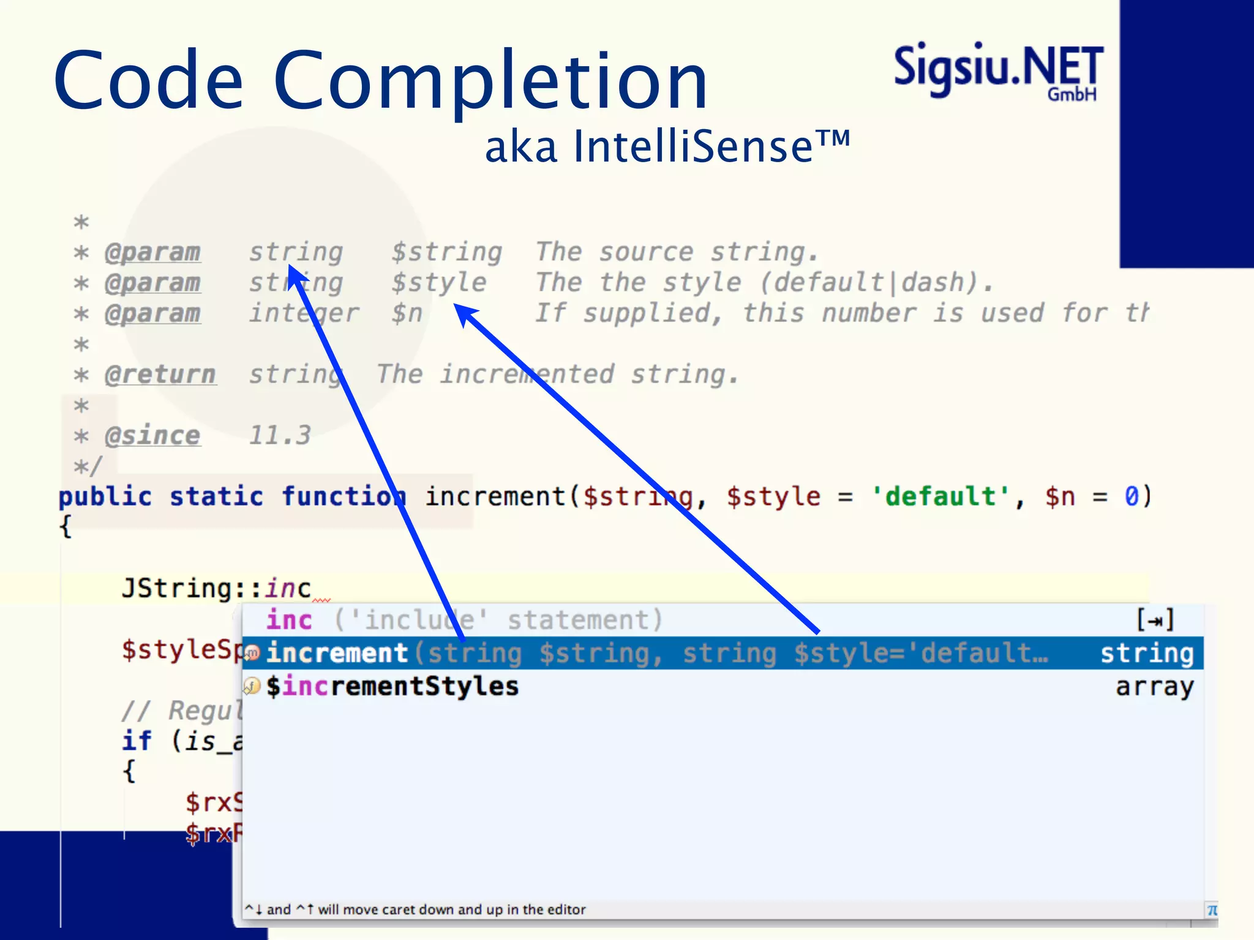
Task: Click the 'integer' type in doc comment
Action: (304, 313)
